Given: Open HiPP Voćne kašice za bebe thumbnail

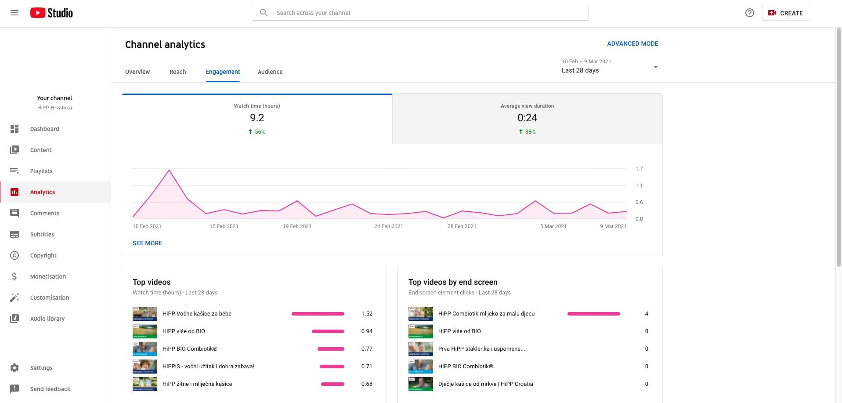Looking at the screenshot, I should point(145,314).
